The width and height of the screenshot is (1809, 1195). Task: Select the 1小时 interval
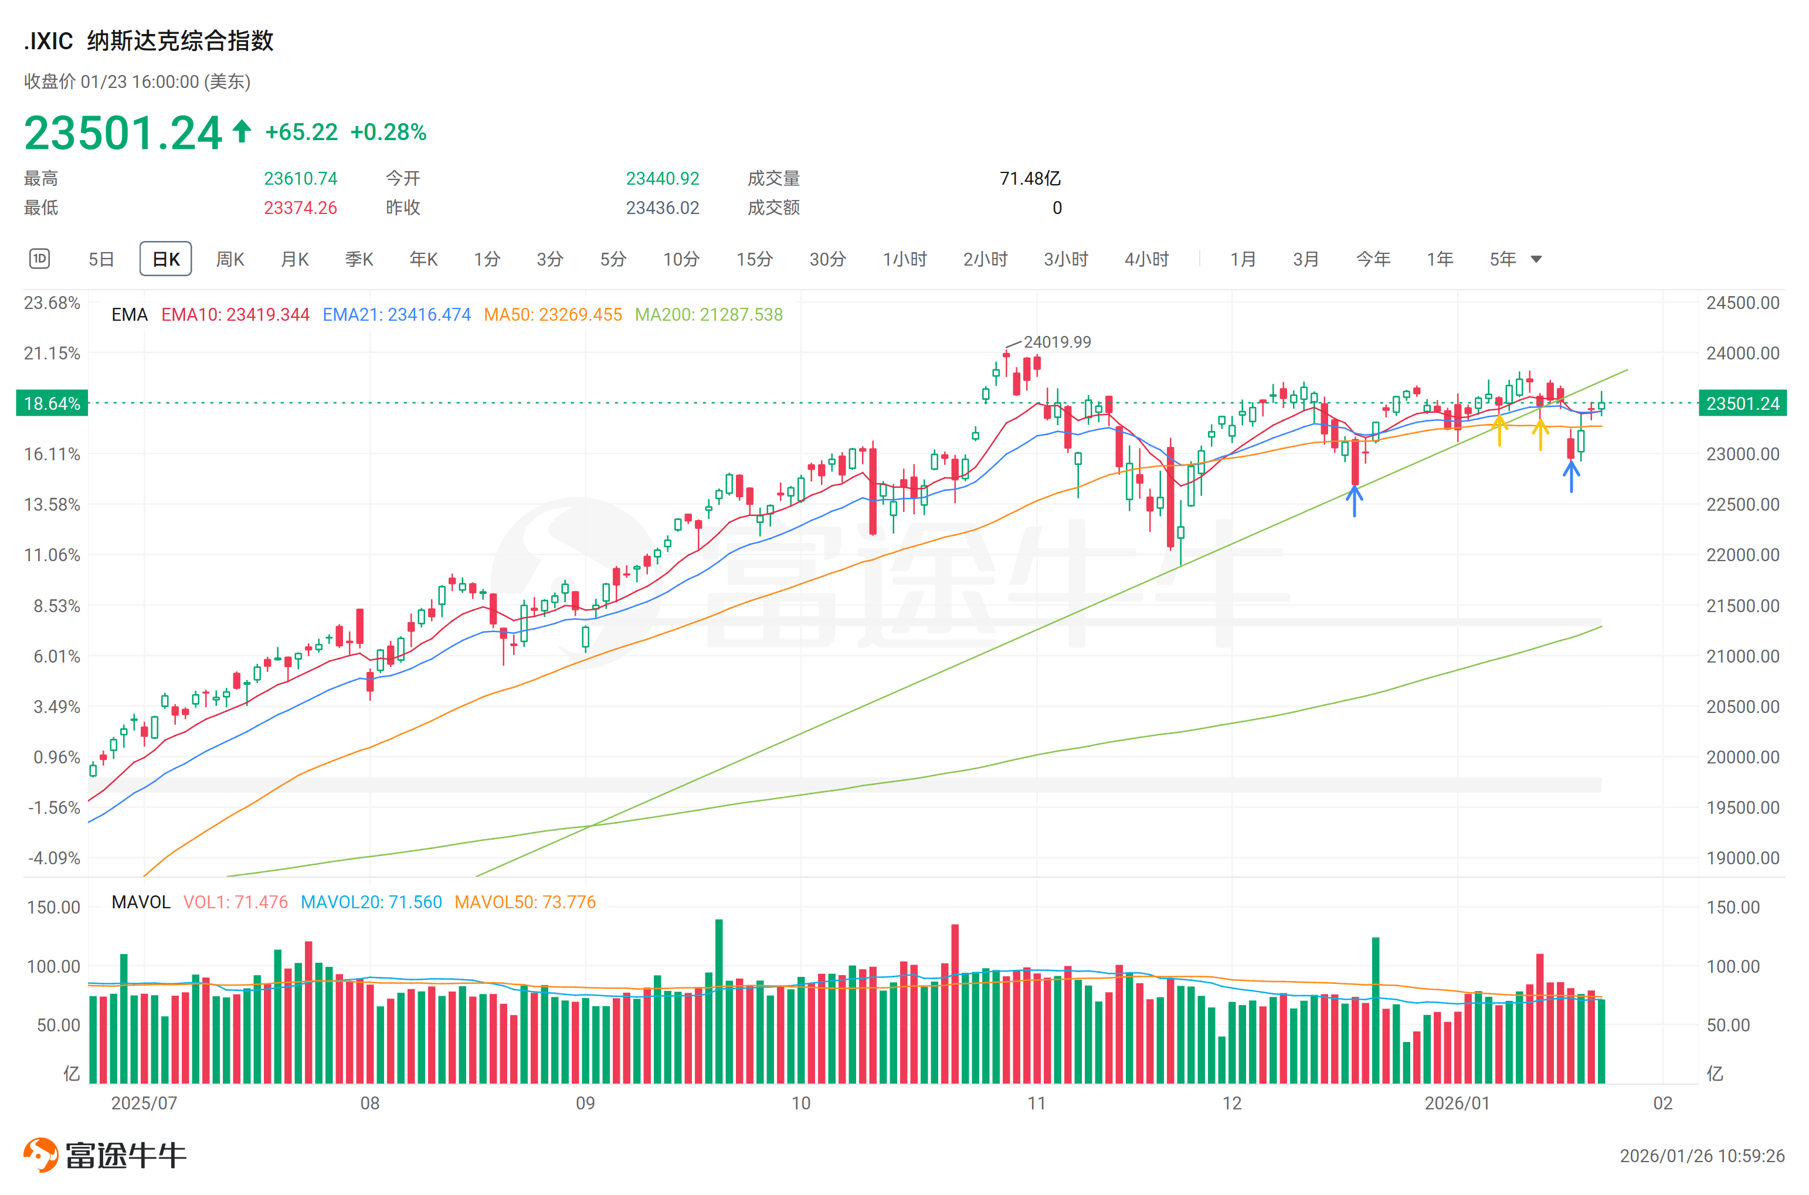(904, 259)
